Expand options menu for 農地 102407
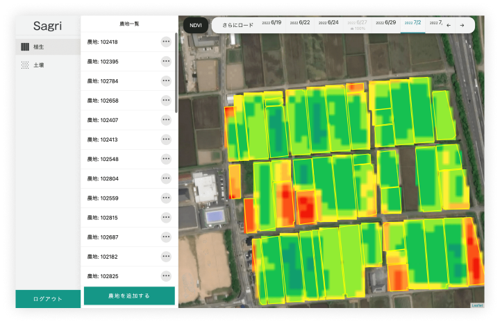The image size is (500, 324). (166, 120)
